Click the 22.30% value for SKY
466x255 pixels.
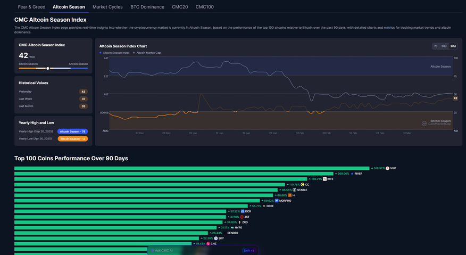click(208, 238)
